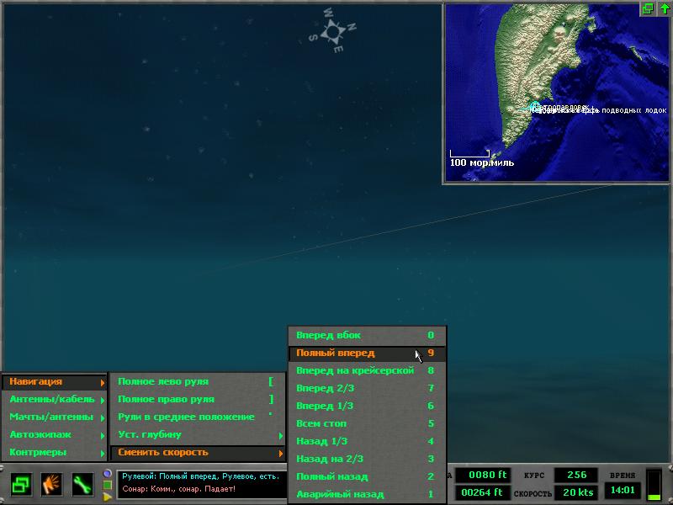This screenshot has height=505, width=673.
Task: Select Рули в среднее положение
Action: point(198,417)
